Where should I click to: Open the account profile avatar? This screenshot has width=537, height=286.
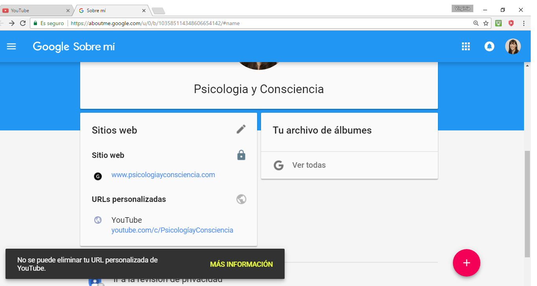point(513,46)
